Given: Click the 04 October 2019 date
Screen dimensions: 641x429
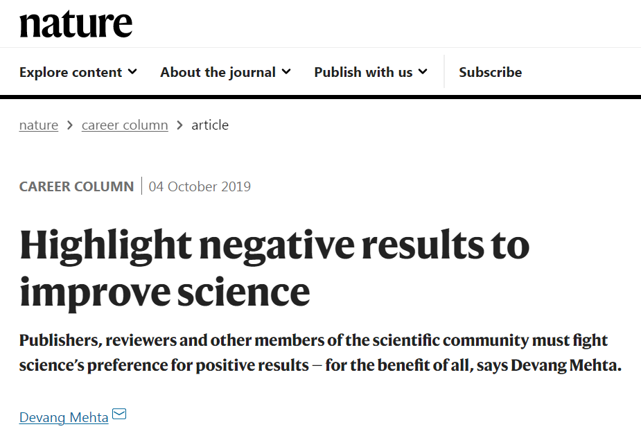Looking at the screenshot, I should pyautogui.click(x=200, y=186).
